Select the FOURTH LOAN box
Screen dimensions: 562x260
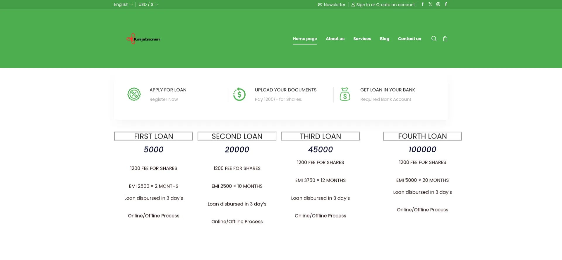(422, 136)
